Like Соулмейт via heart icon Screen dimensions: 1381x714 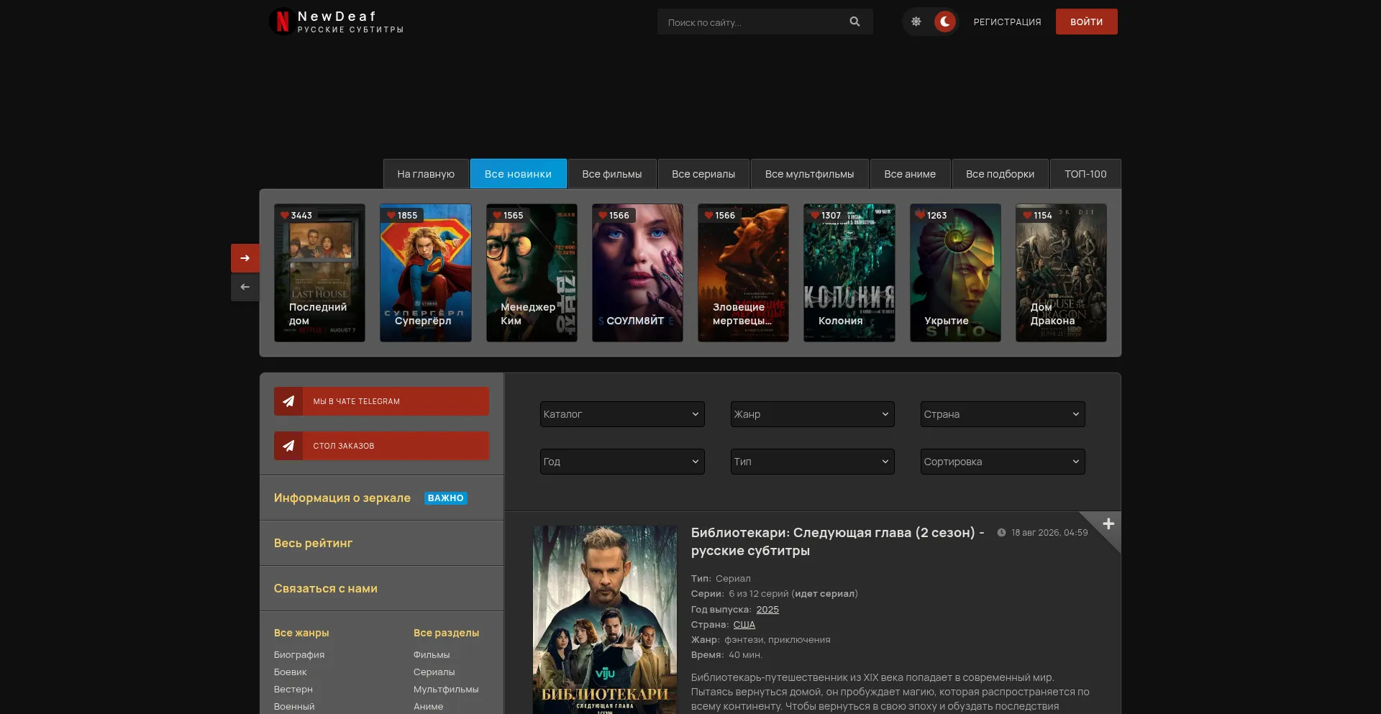(x=603, y=215)
